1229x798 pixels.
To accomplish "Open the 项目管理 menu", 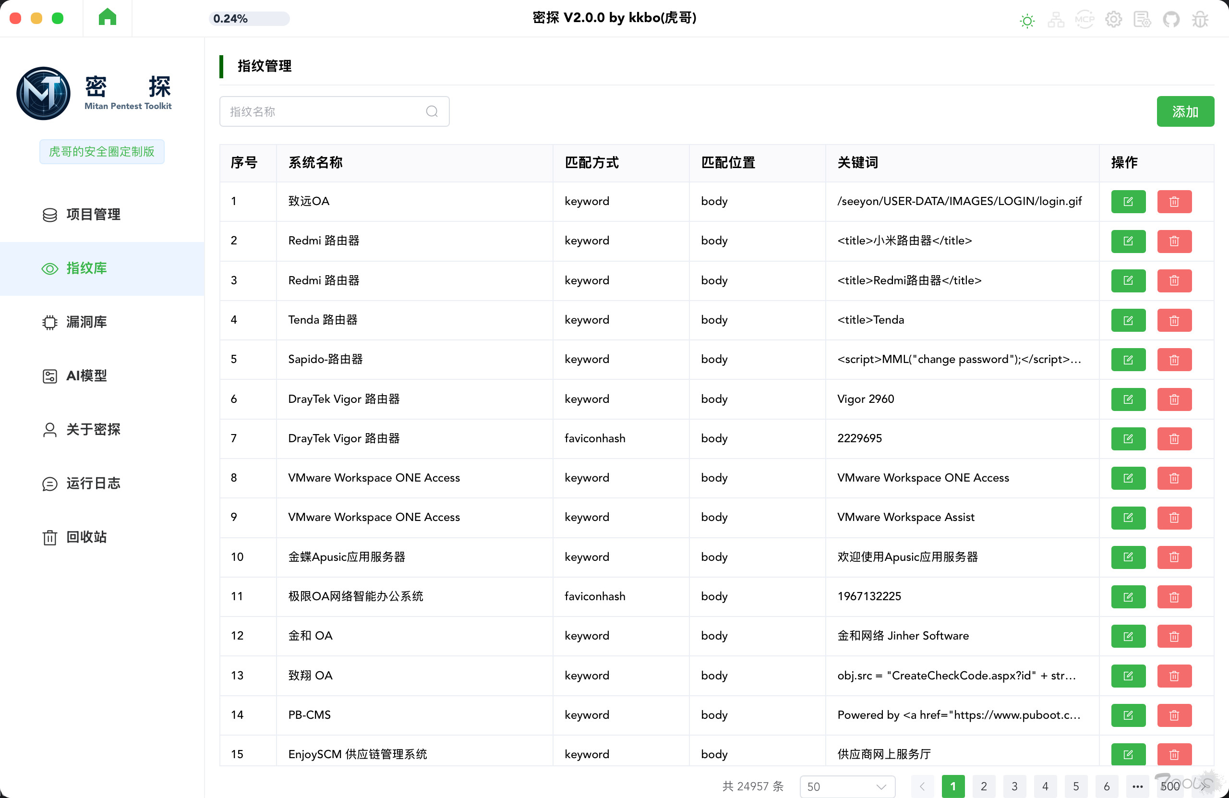I will tap(102, 215).
